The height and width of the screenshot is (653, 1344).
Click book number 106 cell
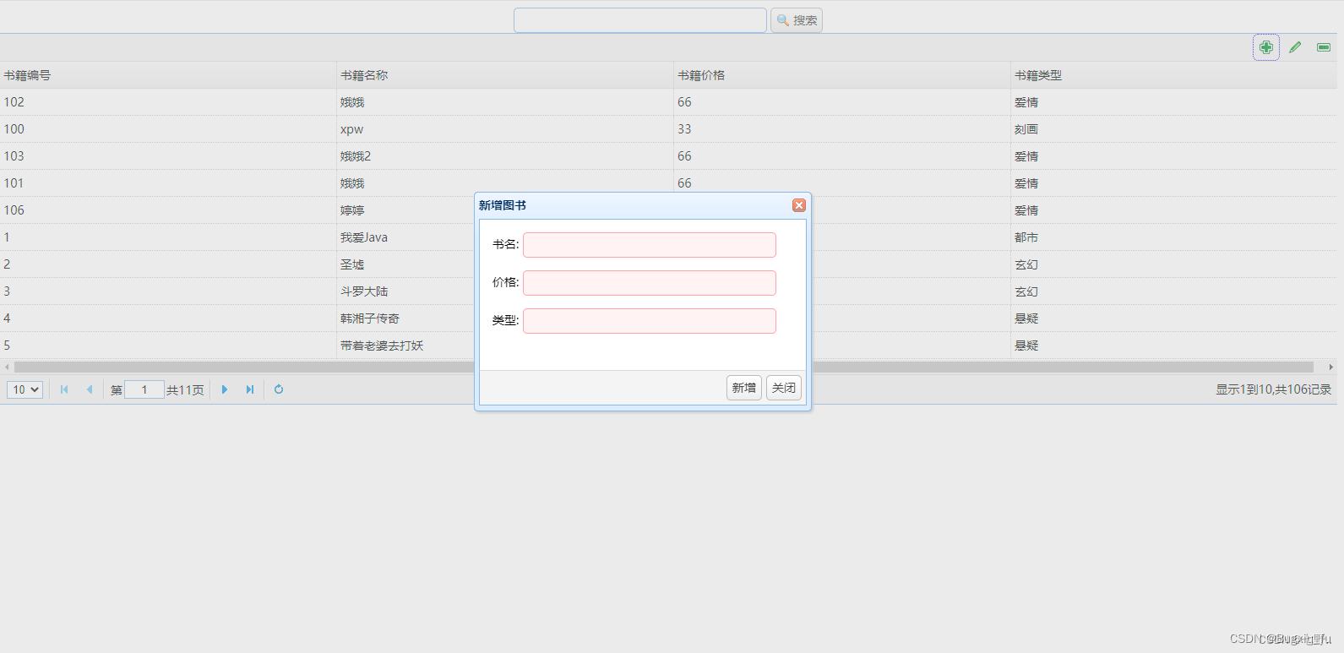click(168, 210)
